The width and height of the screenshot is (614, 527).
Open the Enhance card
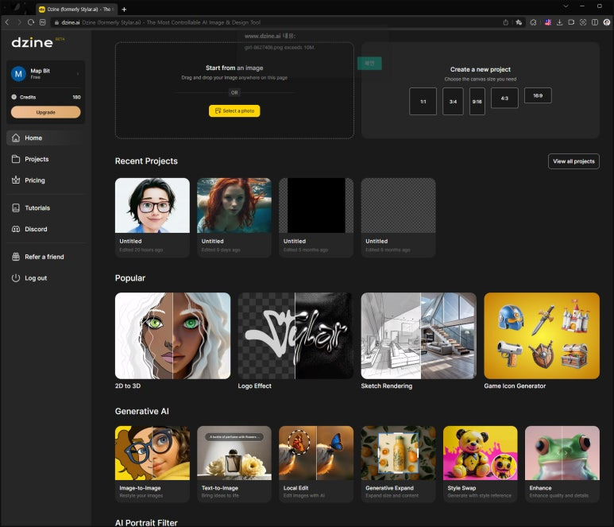[x=562, y=464]
